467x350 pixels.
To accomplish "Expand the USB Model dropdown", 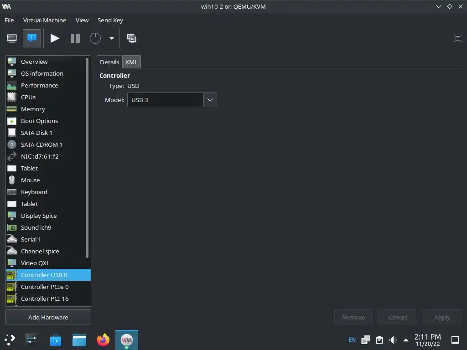I will coord(210,100).
